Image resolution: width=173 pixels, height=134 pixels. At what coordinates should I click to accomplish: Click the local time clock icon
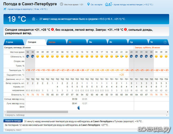tap(62, 4)
